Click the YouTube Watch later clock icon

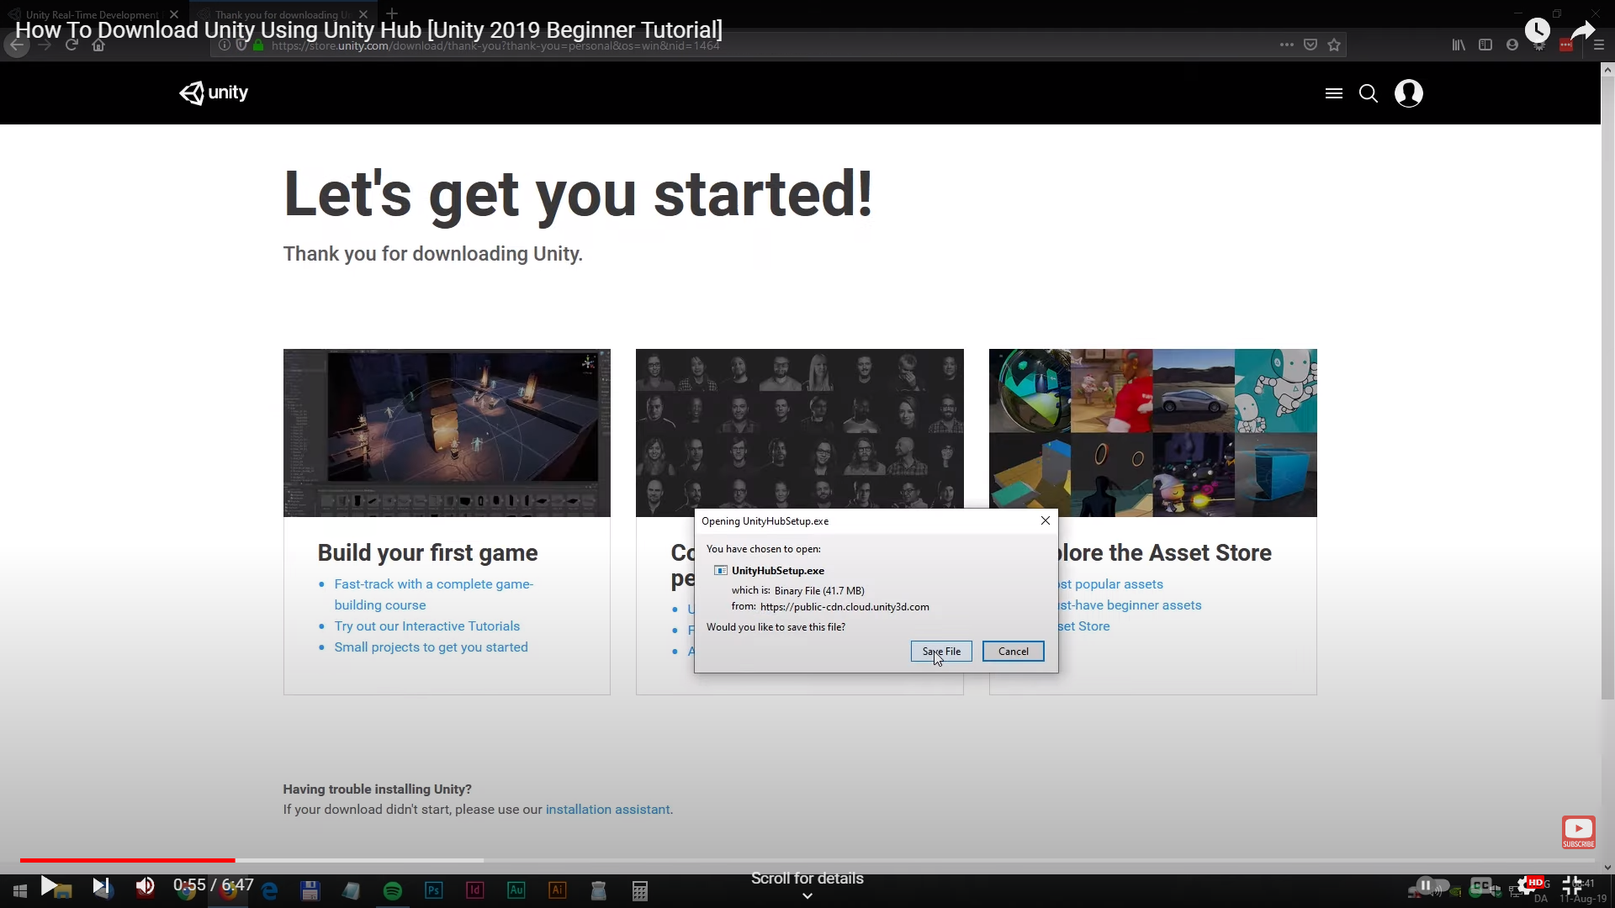tap(1537, 30)
